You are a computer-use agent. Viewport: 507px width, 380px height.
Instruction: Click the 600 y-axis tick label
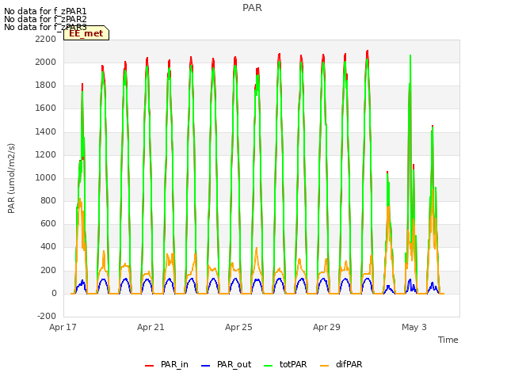[x=48, y=224]
